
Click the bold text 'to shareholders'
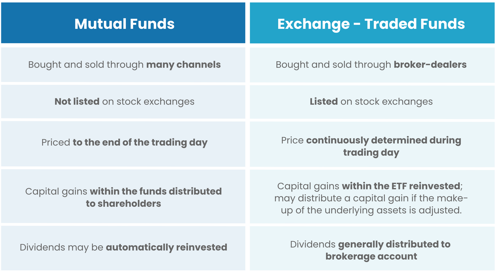coord(123,203)
